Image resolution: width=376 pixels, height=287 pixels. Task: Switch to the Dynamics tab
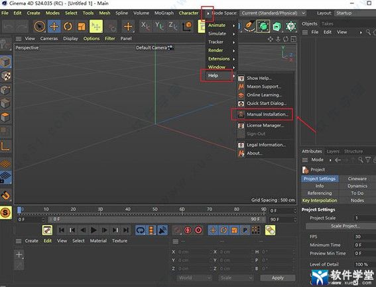[x=357, y=186]
